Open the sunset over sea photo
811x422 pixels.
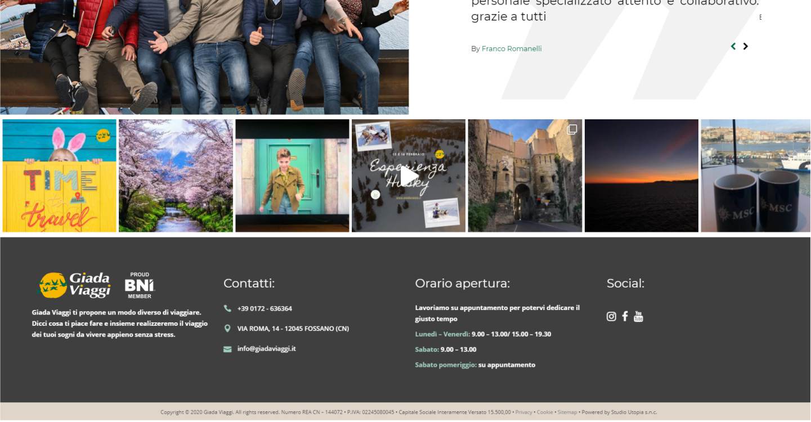pyautogui.click(x=642, y=176)
